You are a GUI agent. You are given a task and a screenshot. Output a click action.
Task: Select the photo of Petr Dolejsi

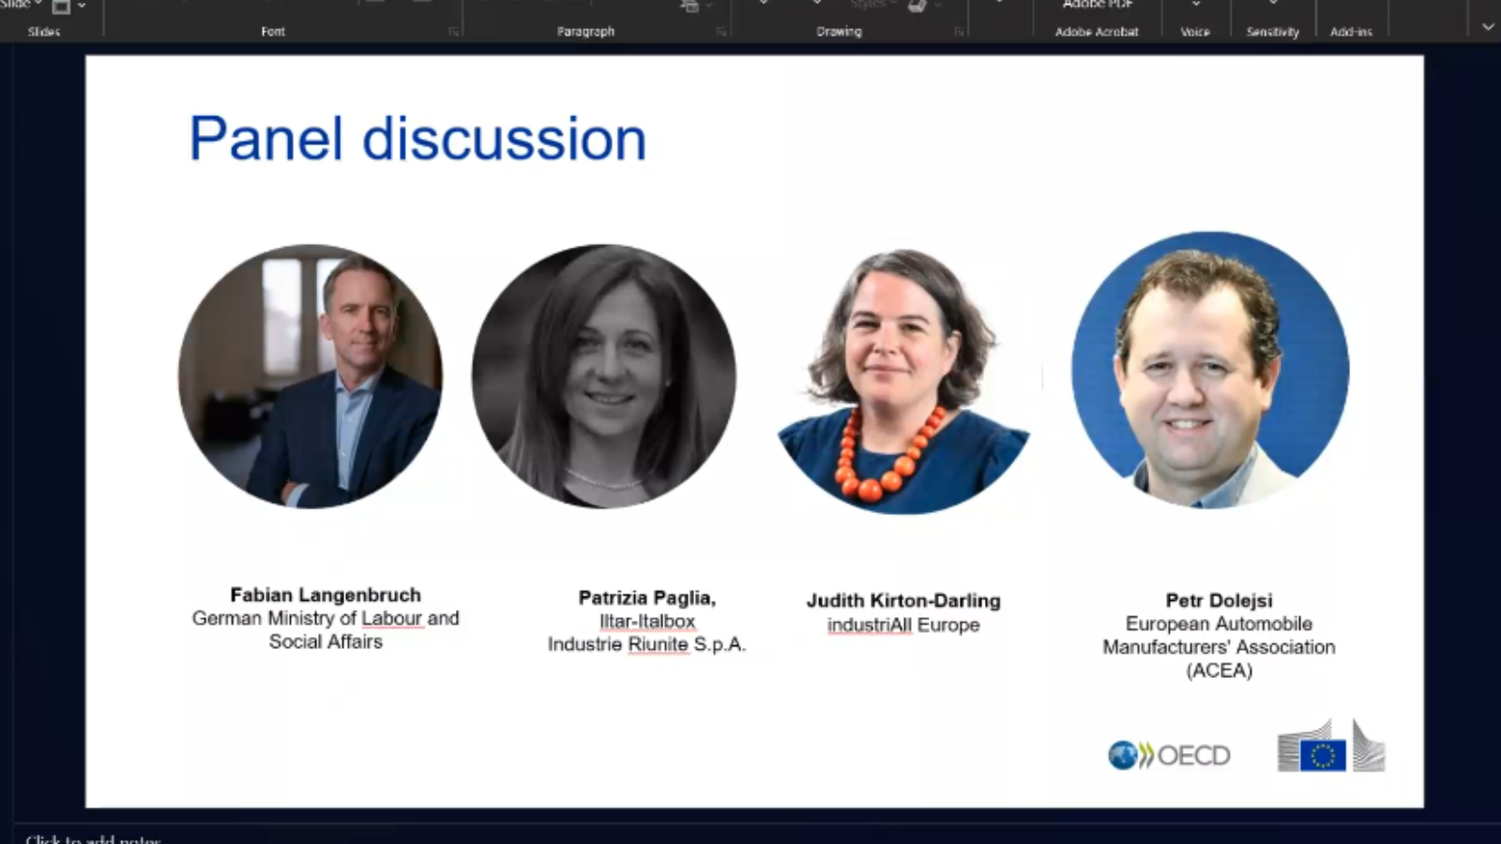[1210, 370]
